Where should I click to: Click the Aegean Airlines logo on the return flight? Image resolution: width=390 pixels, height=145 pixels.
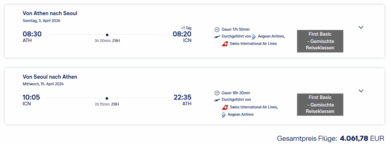[224, 114]
